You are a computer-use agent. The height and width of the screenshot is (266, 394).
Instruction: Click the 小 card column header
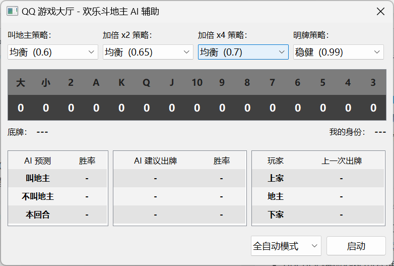point(46,83)
